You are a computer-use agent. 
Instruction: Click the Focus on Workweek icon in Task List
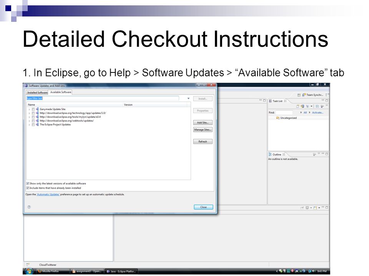point(322,106)
